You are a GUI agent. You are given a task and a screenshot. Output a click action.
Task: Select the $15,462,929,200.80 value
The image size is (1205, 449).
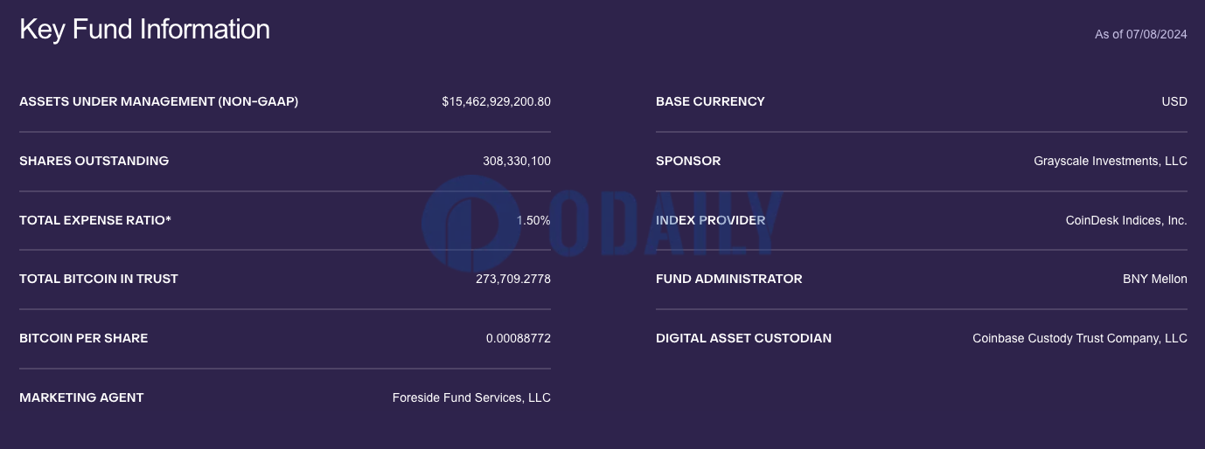pyautogui.click(x=496, y=101)
